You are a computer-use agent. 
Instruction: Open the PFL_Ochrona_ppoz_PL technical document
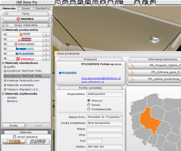coord(155,72)
